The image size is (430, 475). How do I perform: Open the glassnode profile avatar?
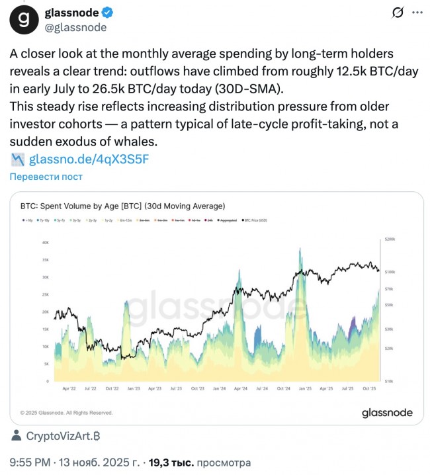tap(24, 19)
